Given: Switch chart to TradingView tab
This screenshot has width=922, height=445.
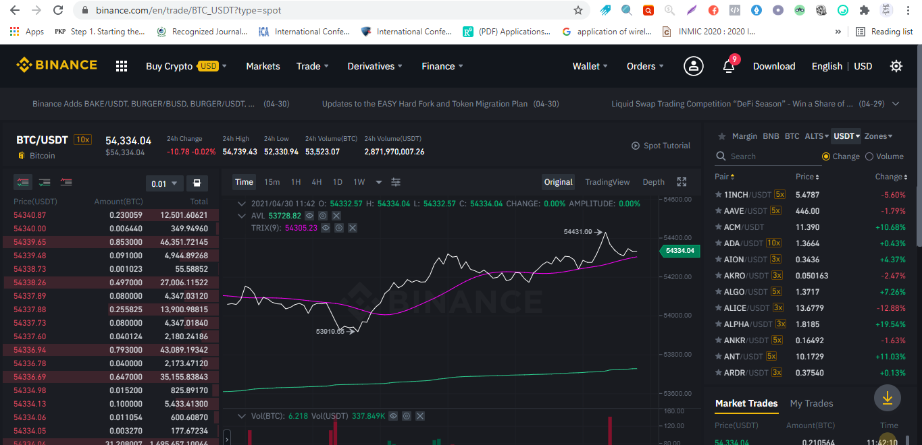Looking at the screenshot, I should [x=607, y=182].
